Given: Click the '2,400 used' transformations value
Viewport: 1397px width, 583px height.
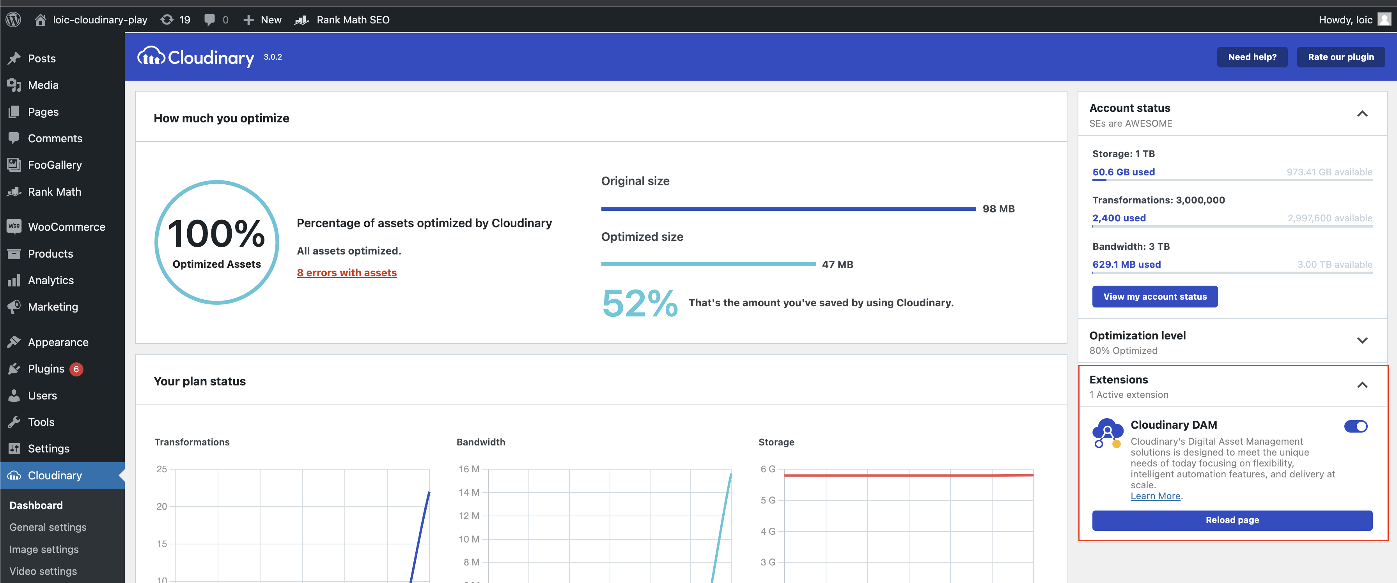Looking at the screenshot, I should point(1119,218).
